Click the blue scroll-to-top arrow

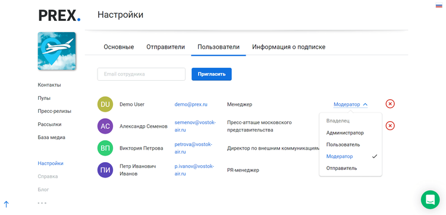7,204
